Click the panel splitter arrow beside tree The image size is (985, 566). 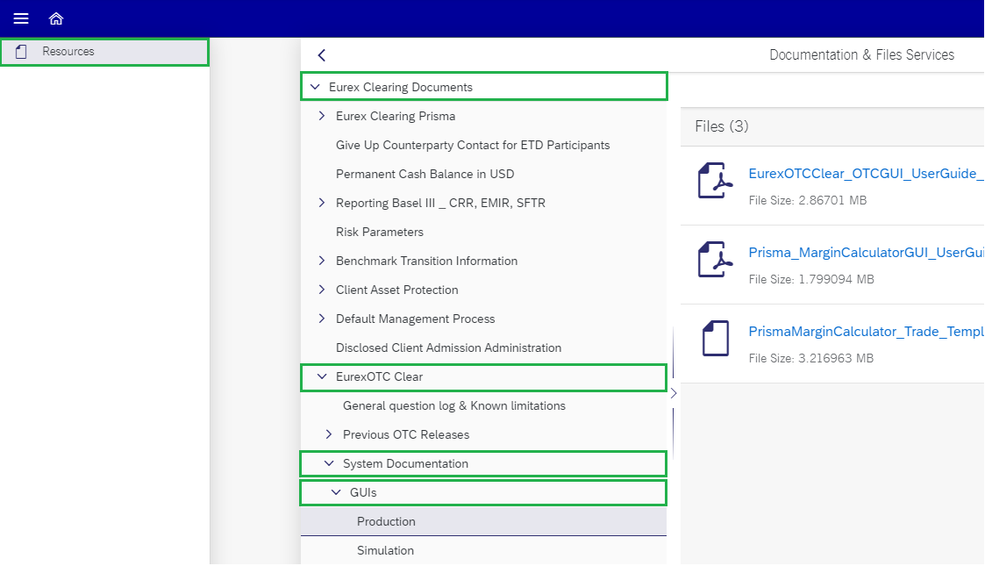[x=674, y=393]
